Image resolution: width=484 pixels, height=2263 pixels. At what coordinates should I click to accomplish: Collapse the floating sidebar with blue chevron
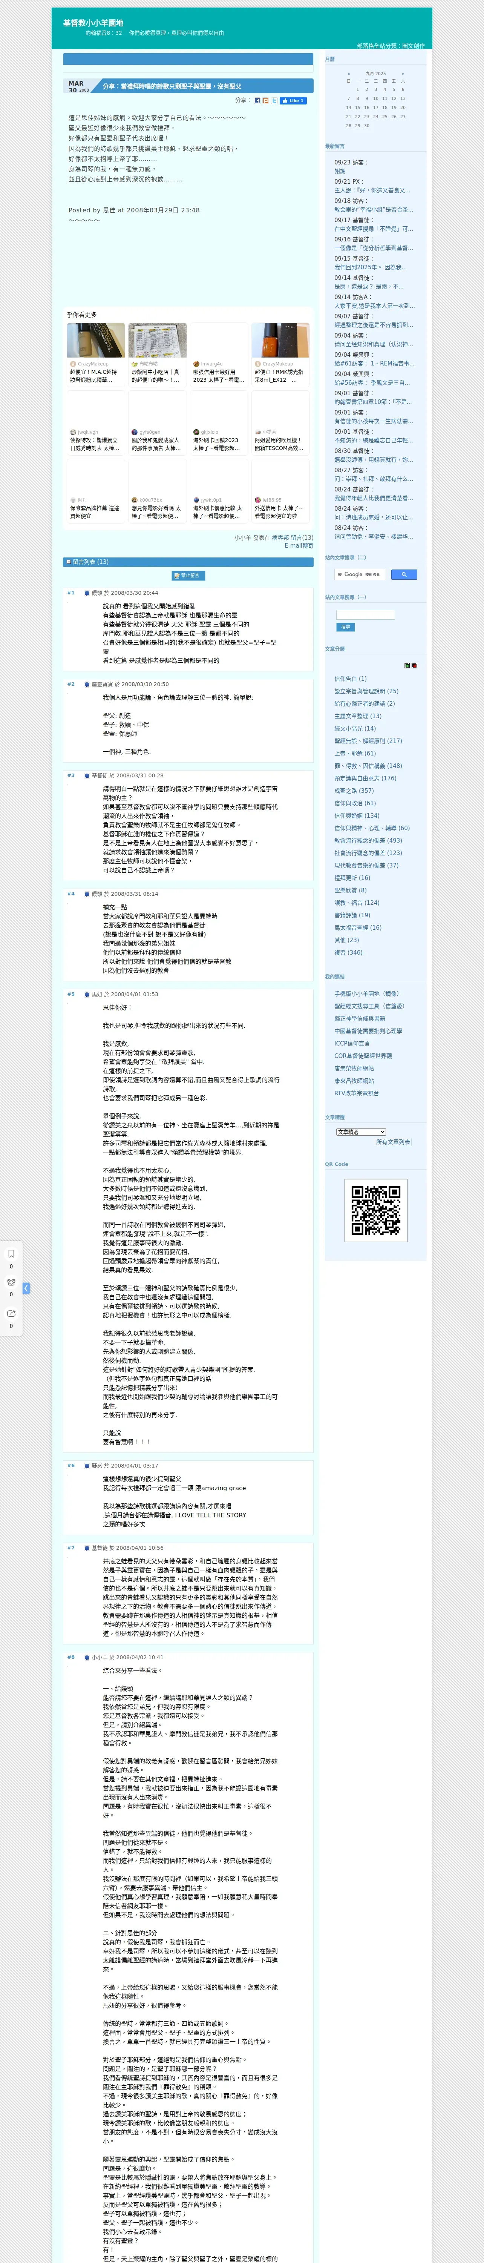click(x=26, y=1288)
